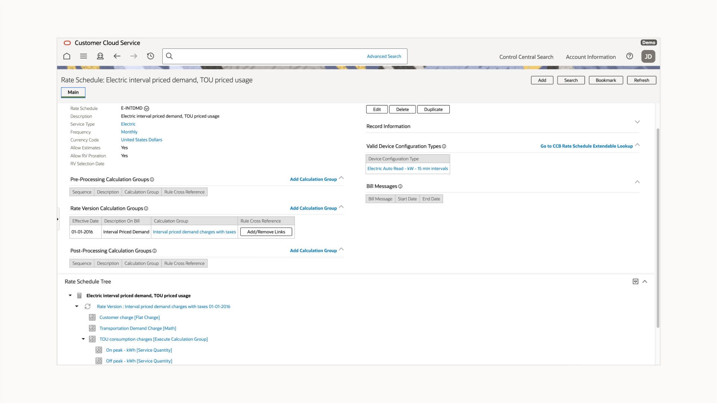Select the Main tab

(73, 92)
